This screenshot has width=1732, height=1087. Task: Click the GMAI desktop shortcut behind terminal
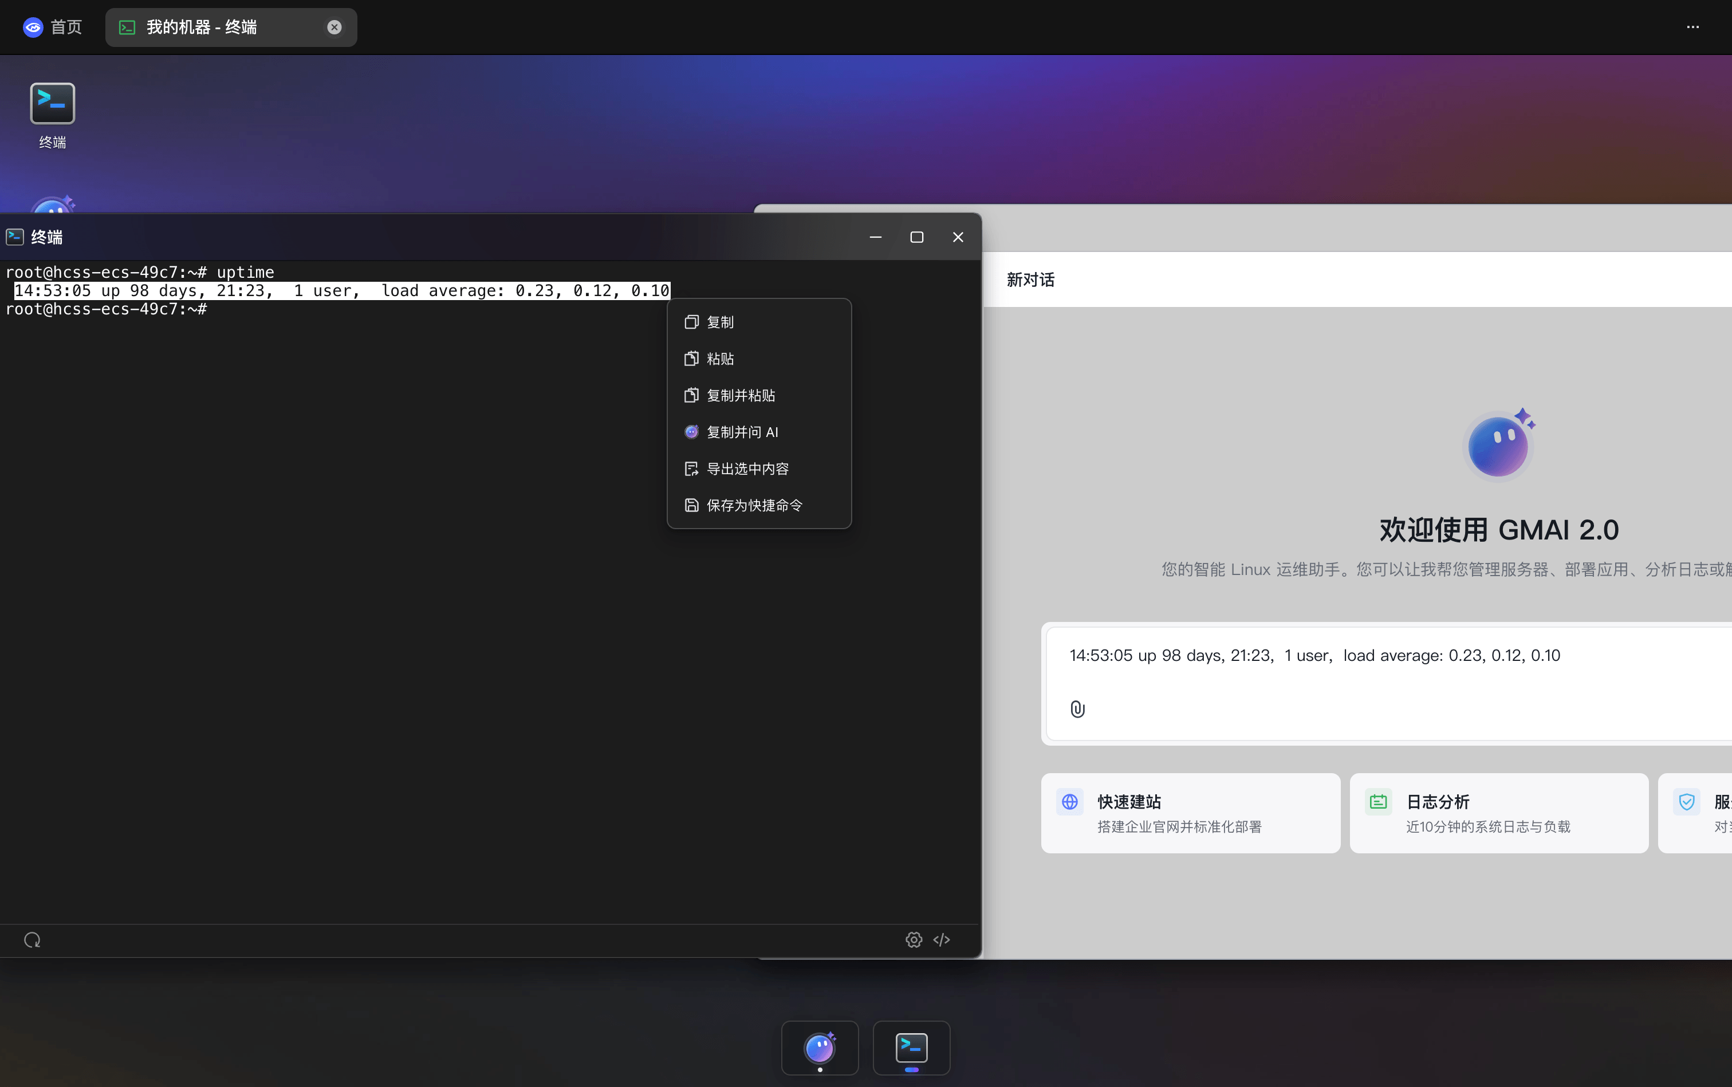click(53, 205)
